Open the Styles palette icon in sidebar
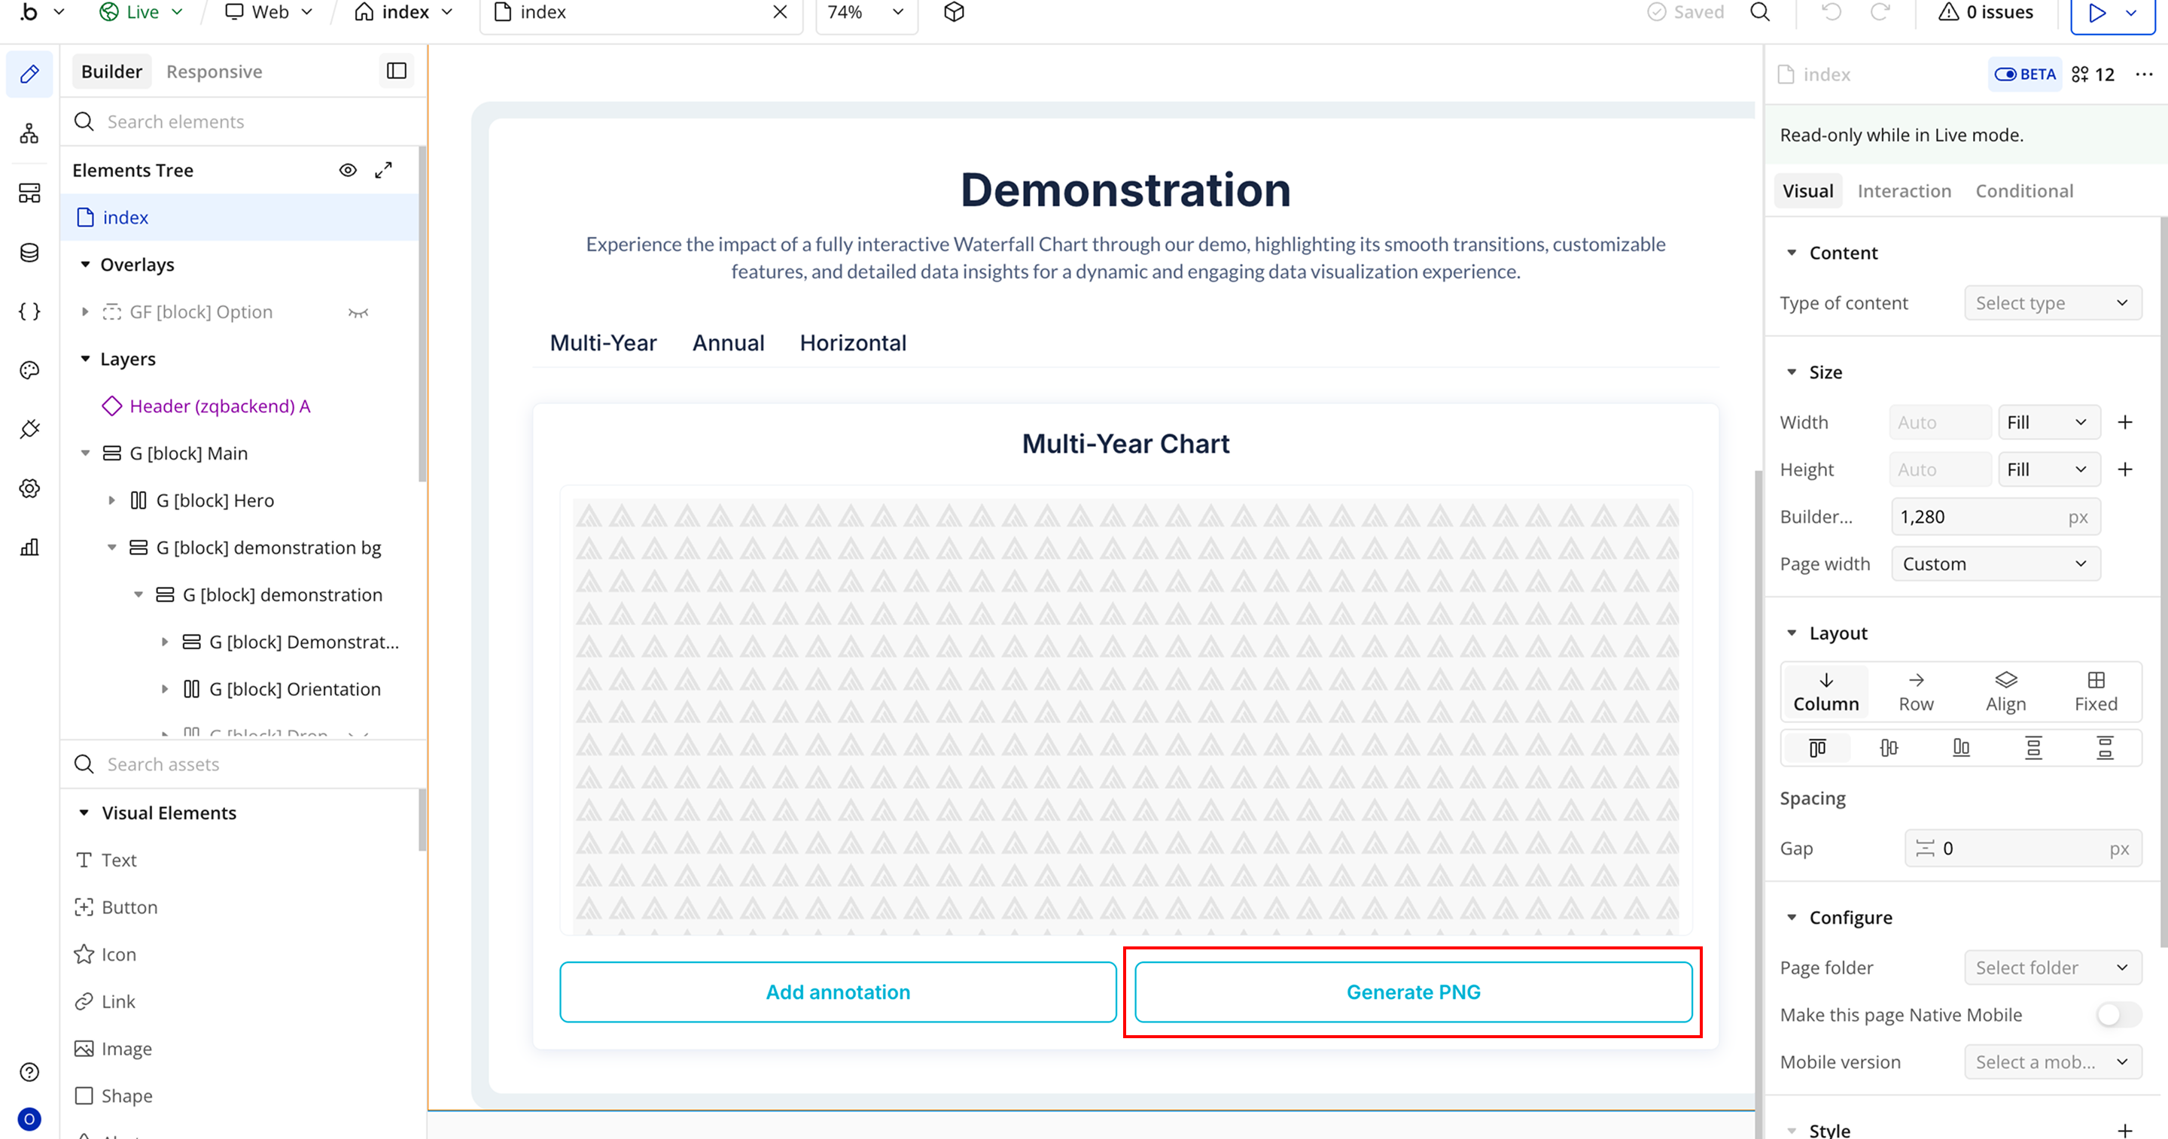 29,370
